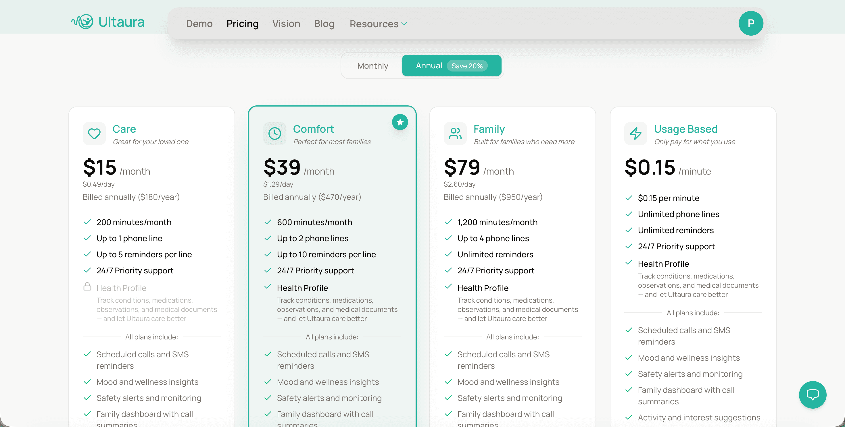
Task: Click the star badge on the Comfort card
Action: [400, 122]
